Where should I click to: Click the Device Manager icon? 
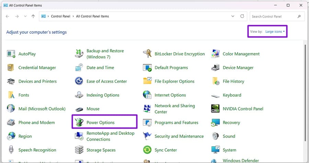tap(215, 67)
